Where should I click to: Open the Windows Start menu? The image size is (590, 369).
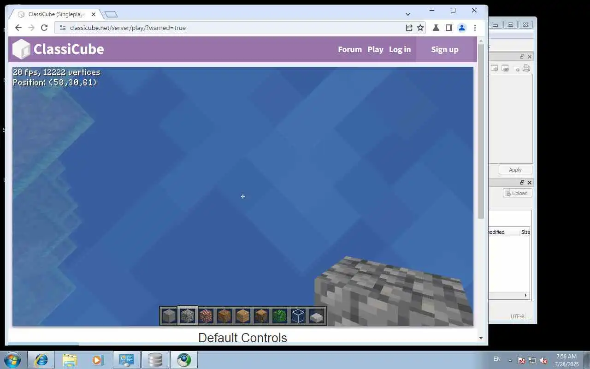click(x=12, y=360)
